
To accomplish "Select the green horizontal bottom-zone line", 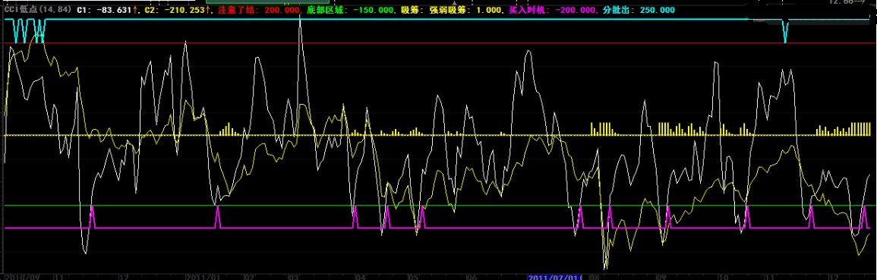I will (x=439, y=206).
